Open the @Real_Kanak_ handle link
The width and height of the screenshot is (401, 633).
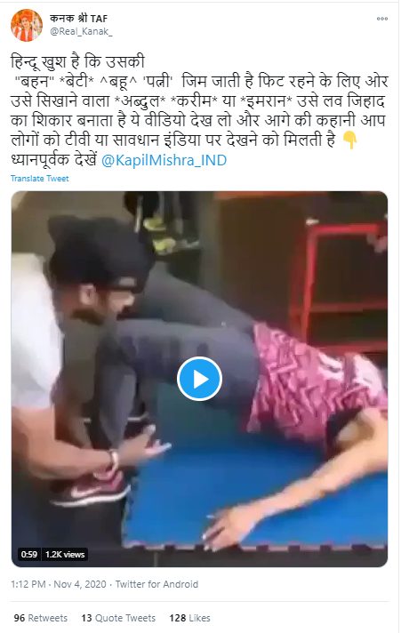click(81, 32)
